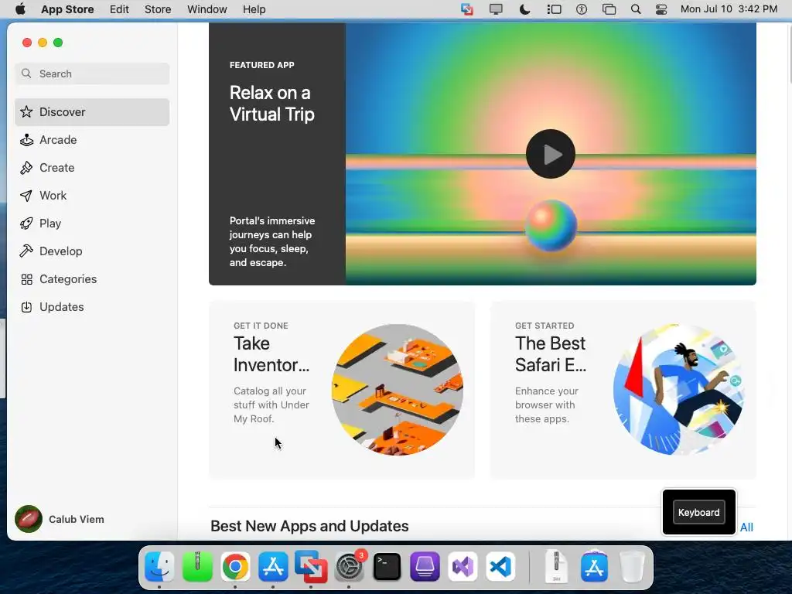The width and height of the screenshot is (792, 594).
Task: Click the Keyboard overlay button
Action: 699,512
